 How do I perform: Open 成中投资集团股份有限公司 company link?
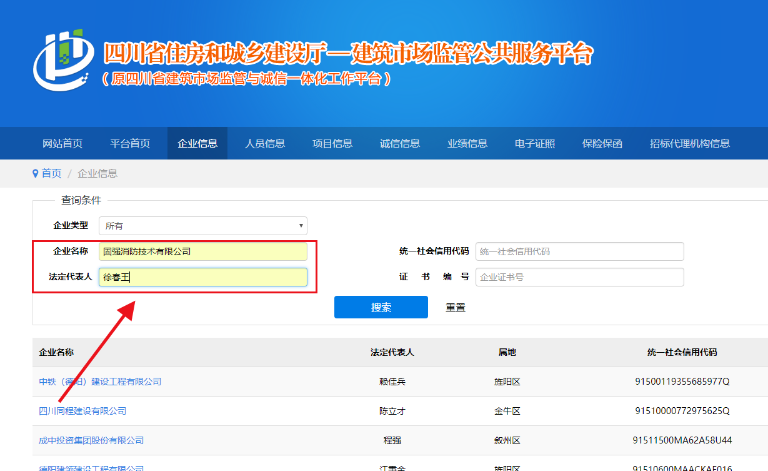tap(90, 440)
